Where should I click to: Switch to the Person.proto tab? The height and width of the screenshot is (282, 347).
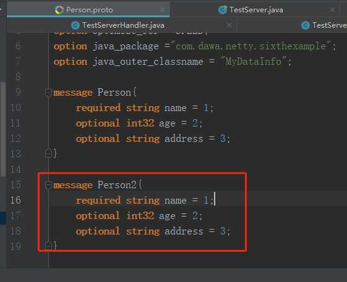pyautogui.click(x=88, y=10)
